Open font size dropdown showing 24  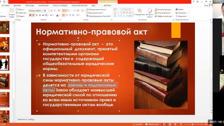pos(49,11)
